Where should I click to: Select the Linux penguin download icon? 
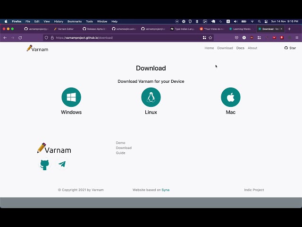click(x=151, y=97)
